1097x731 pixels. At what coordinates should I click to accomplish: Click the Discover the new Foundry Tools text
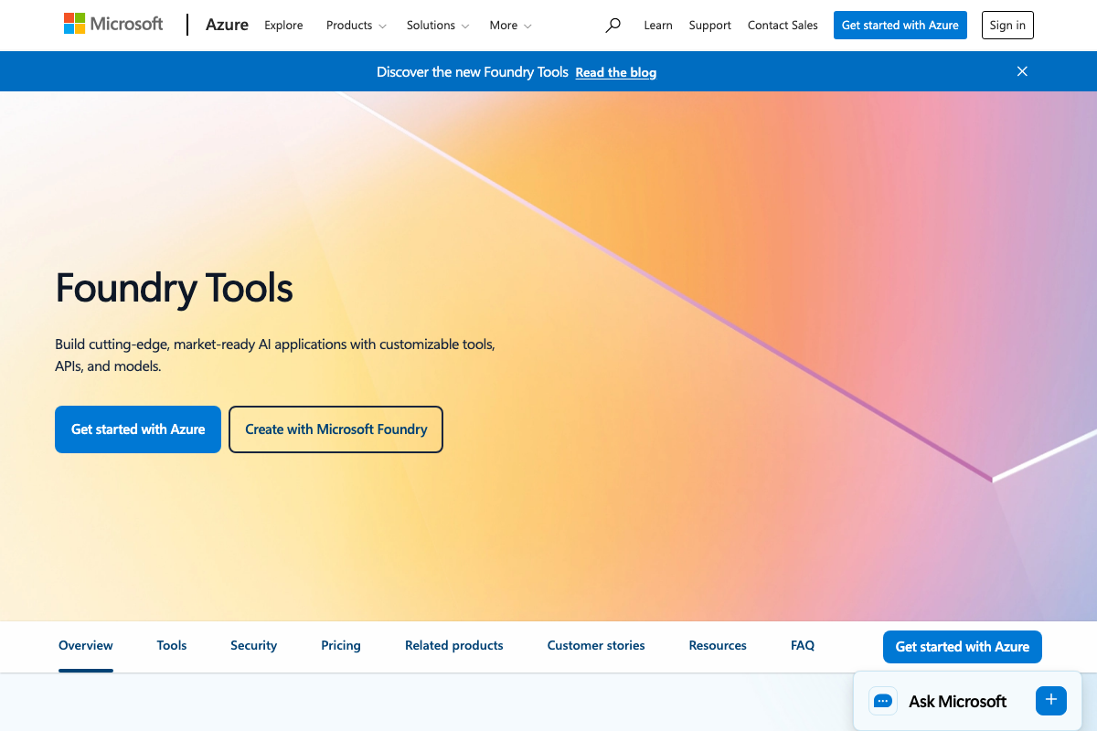tap(473, 72)
